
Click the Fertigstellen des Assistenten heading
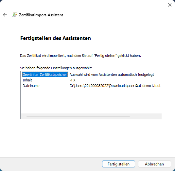pos(56,38)
